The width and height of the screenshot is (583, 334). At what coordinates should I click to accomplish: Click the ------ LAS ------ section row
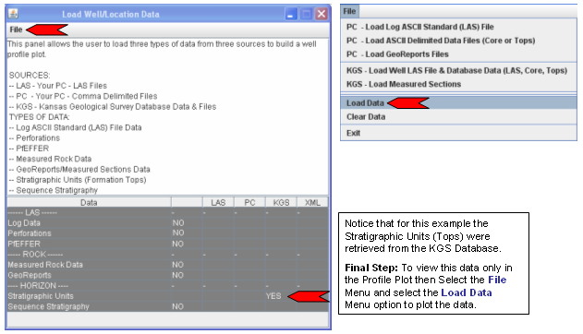click(167, 212)
